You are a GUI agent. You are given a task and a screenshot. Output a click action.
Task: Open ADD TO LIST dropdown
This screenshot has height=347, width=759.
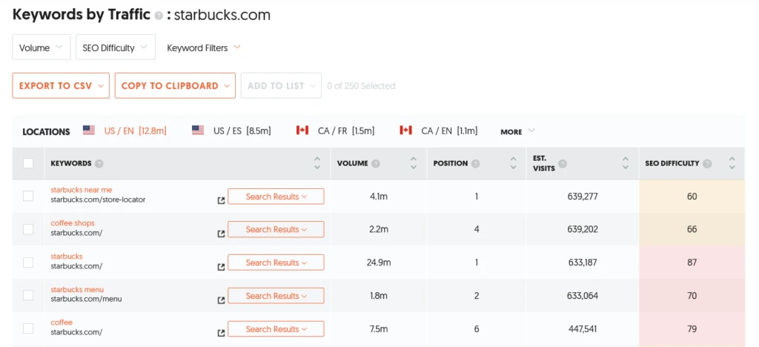coord(281,86)
